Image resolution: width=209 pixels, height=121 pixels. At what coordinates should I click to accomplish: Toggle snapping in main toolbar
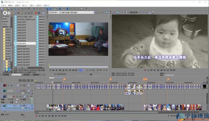47,9
